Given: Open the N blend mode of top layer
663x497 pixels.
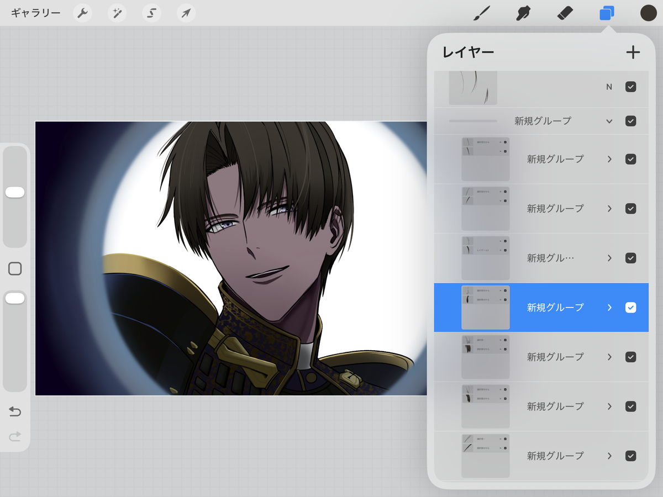Looking at the screenshot, I should click(609, 87).
